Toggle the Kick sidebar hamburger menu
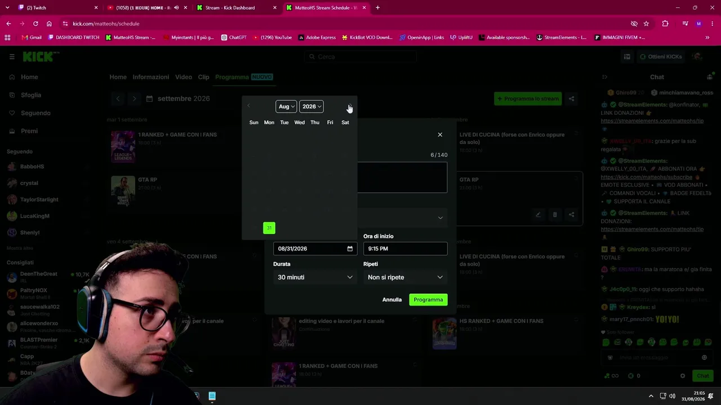The height and width of the screenshot is (405, 721). click(x=12, y=57)
